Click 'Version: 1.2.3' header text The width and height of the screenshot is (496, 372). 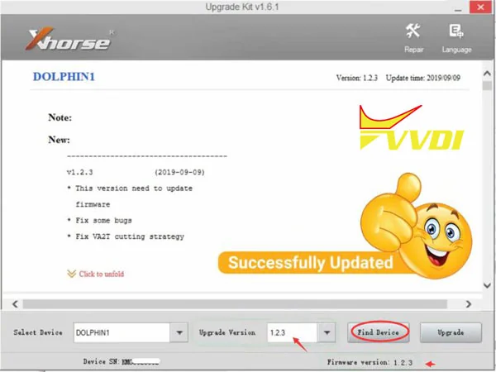click(357, 78)
